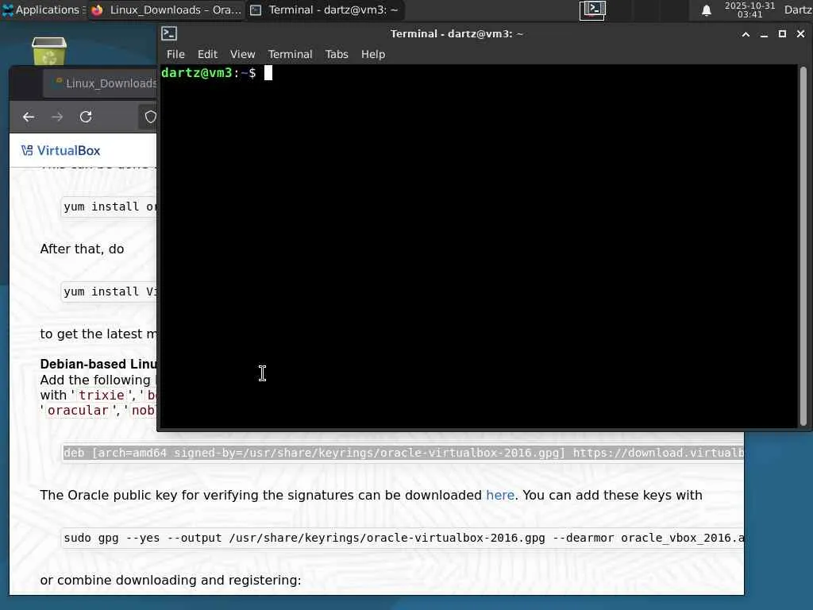Click the shield tracking protection icon in Firefox
The image size is (813, 610).
pyautogui.click(x=150, y=118)
